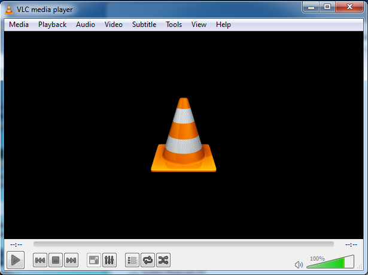Start playback with the Play button
Viewport: 368px width, 275px height.
(x=16, y=260)
